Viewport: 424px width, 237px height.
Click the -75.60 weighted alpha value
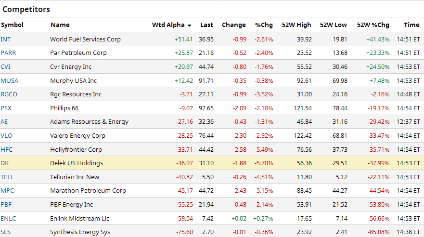tap(185, 232)
